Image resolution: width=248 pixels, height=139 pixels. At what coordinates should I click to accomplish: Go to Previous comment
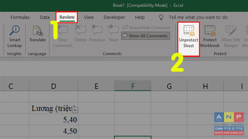coord(97,34)
